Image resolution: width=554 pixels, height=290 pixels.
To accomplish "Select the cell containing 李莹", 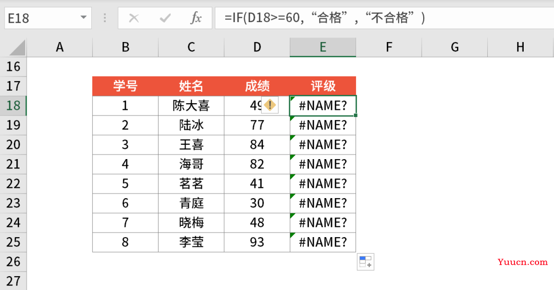I will (191, 242).
